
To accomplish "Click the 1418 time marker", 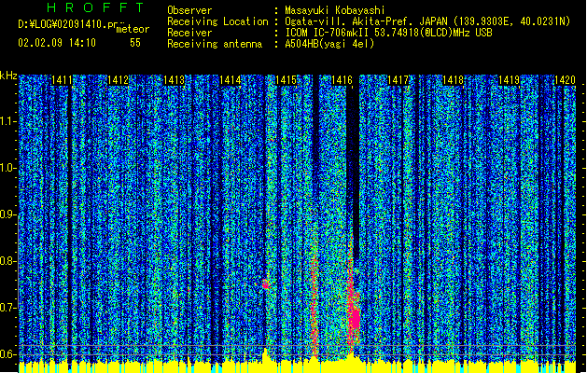I will [x=453, y=79].
